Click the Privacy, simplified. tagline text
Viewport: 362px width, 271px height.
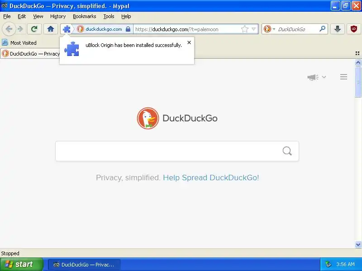coord(128,178)
